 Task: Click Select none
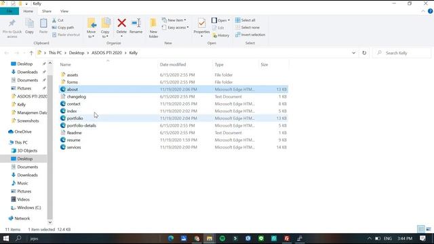[x=248, y=27]
